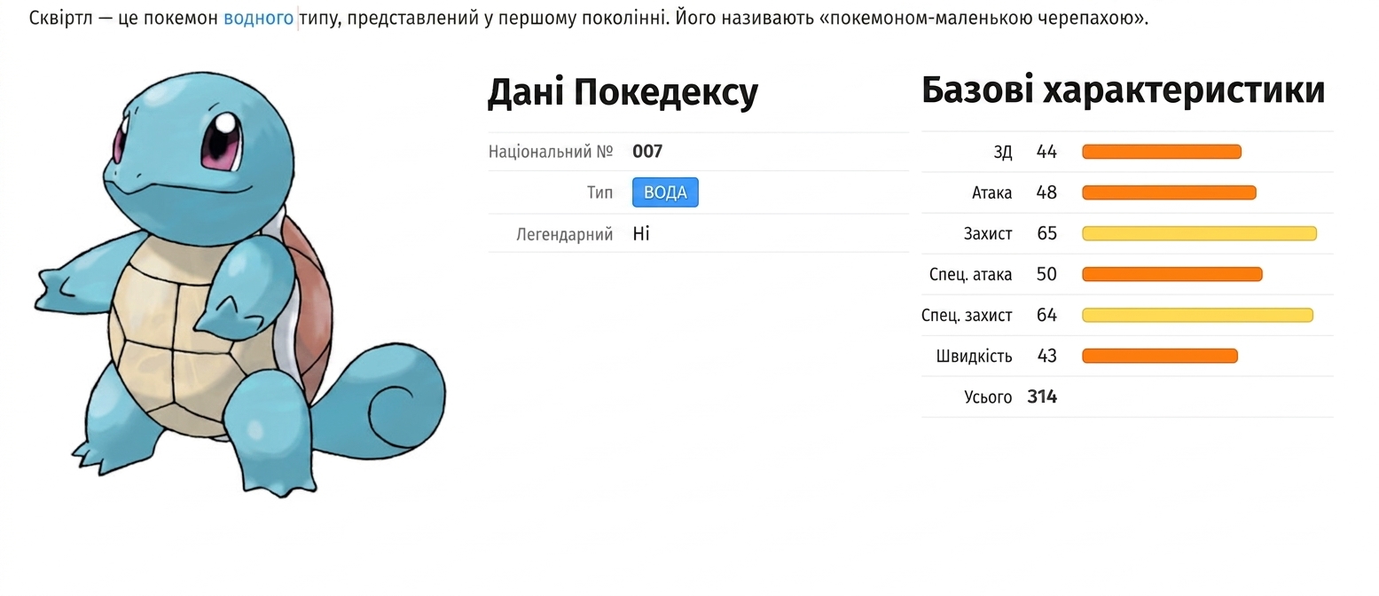This screenshot has width=1379, height=596.
Task: Select the 'Дані Покедексу' heading
Action: 623,92
